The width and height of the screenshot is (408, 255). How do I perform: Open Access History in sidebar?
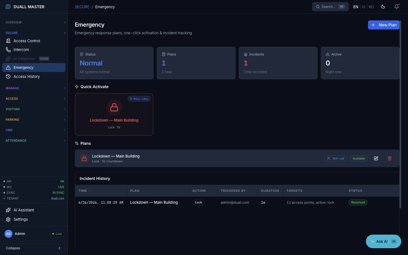click(34, 76)
